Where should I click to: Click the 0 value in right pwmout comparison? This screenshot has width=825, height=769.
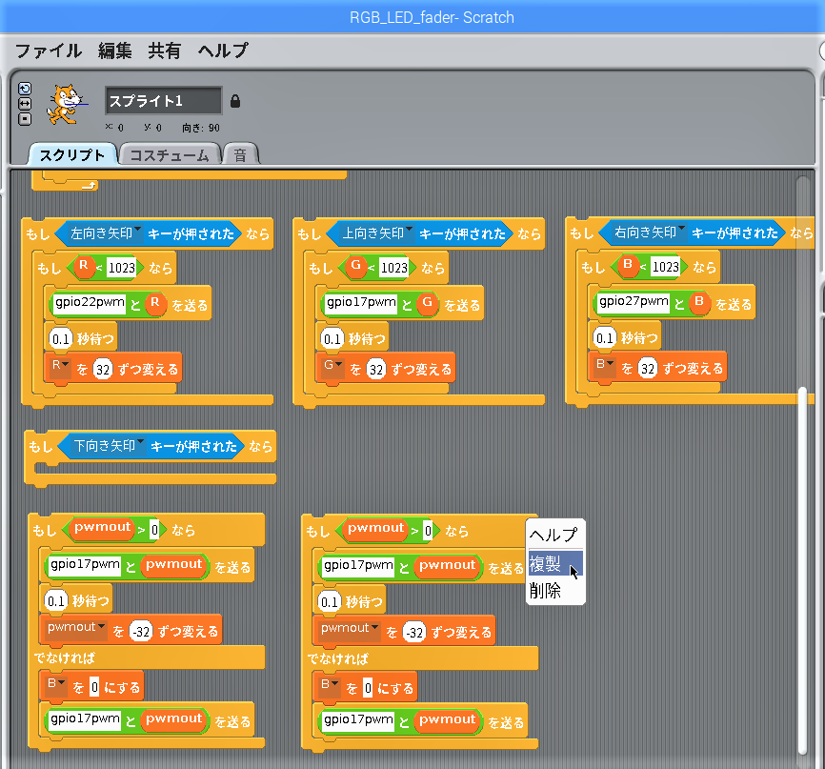(428, 531)
